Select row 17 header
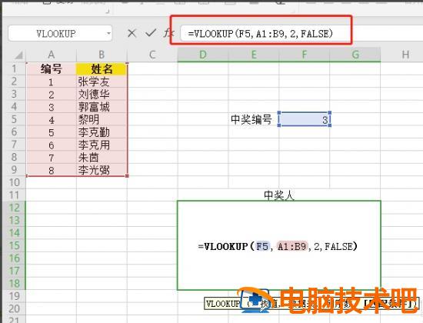Image resolution: width=423 pixels, height=323 pixels. (14, 271)
